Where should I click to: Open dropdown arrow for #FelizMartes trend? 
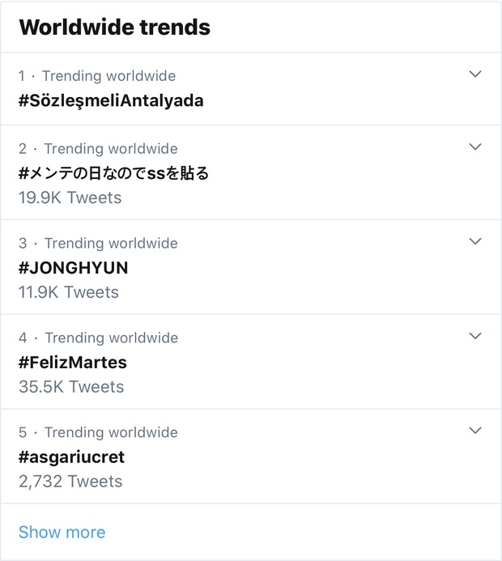click(x=475, y=336)
